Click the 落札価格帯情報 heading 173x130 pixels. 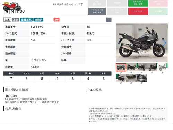pos(17,90)
